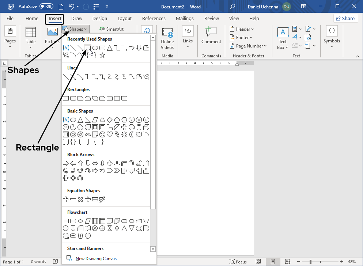Switch to the Layout tab
The height and width of the screenshot is (266, 363).
point(124,19)
